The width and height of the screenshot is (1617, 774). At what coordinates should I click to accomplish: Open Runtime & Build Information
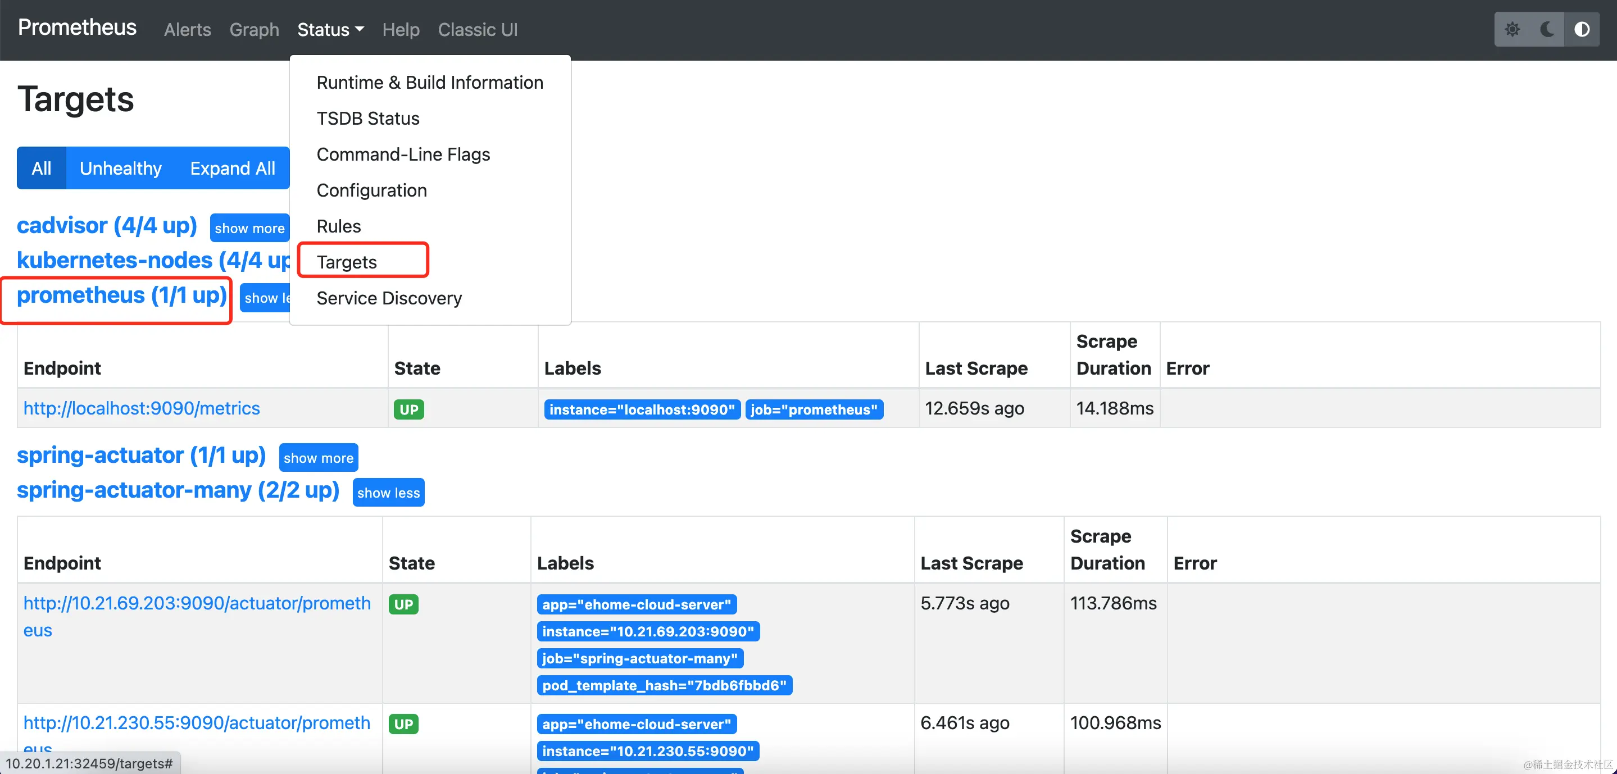pyautogui.click(x=429, y=83)
